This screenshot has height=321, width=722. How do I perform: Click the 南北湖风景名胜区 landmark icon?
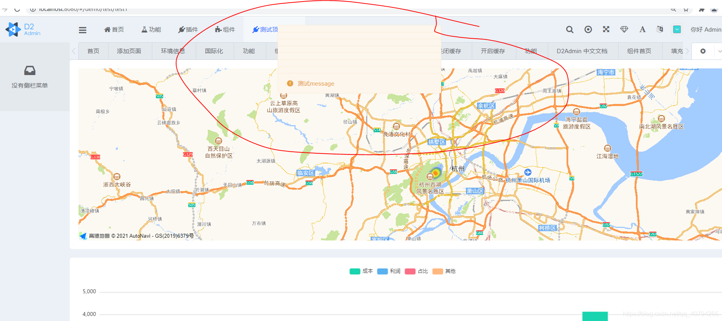(661, 118)
